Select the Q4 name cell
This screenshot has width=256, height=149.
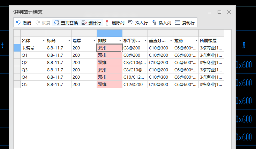tap(33, 77)
